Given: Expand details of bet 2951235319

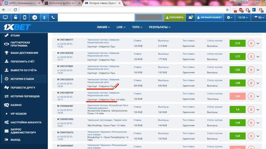Looking at the screenshot, I should 258,83.
